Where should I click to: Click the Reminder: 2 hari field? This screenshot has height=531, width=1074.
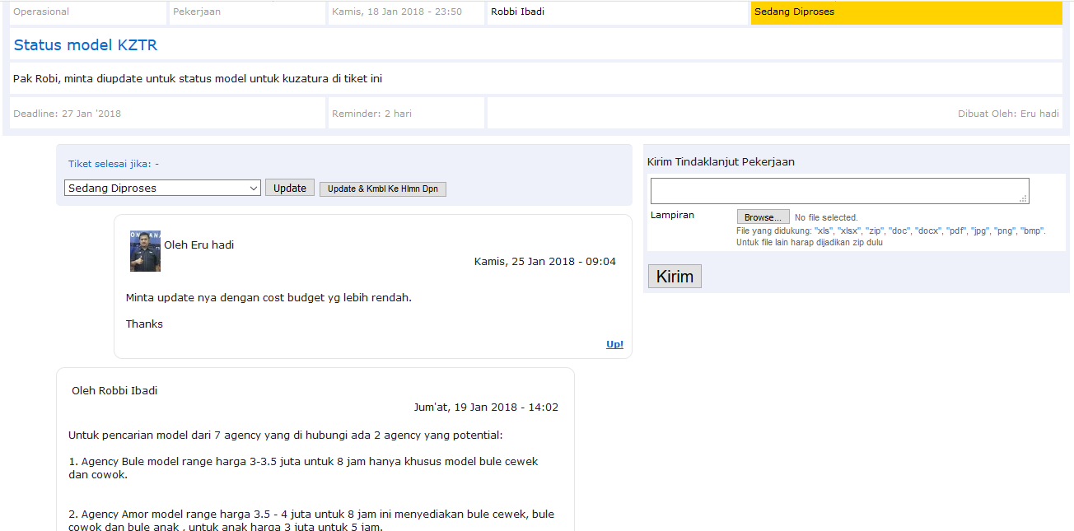371,114
